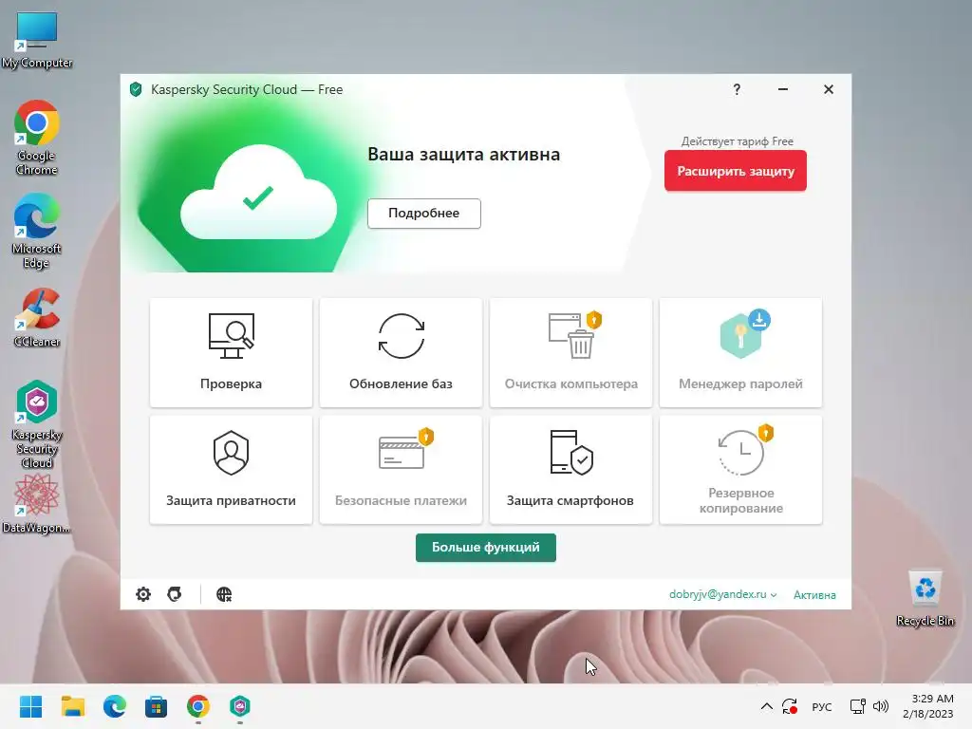Show hidden tray icons chevron
Screen dimensions: 972x729
766,706
